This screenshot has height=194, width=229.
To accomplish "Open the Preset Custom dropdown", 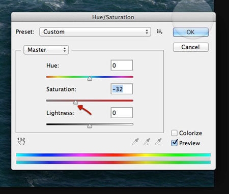I will pyautogui.click(x=95, y=31).
